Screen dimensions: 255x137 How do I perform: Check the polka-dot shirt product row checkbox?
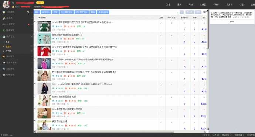[35, 34]
